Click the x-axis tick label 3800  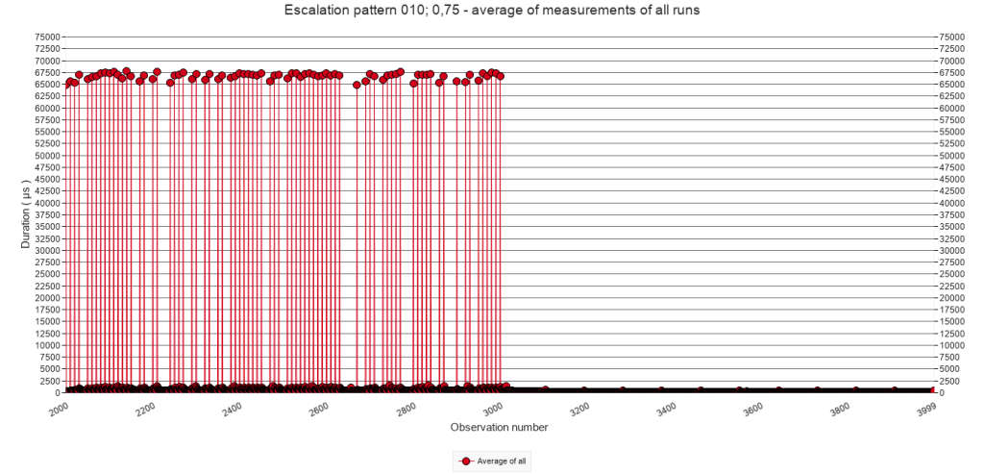coord(838,409)
